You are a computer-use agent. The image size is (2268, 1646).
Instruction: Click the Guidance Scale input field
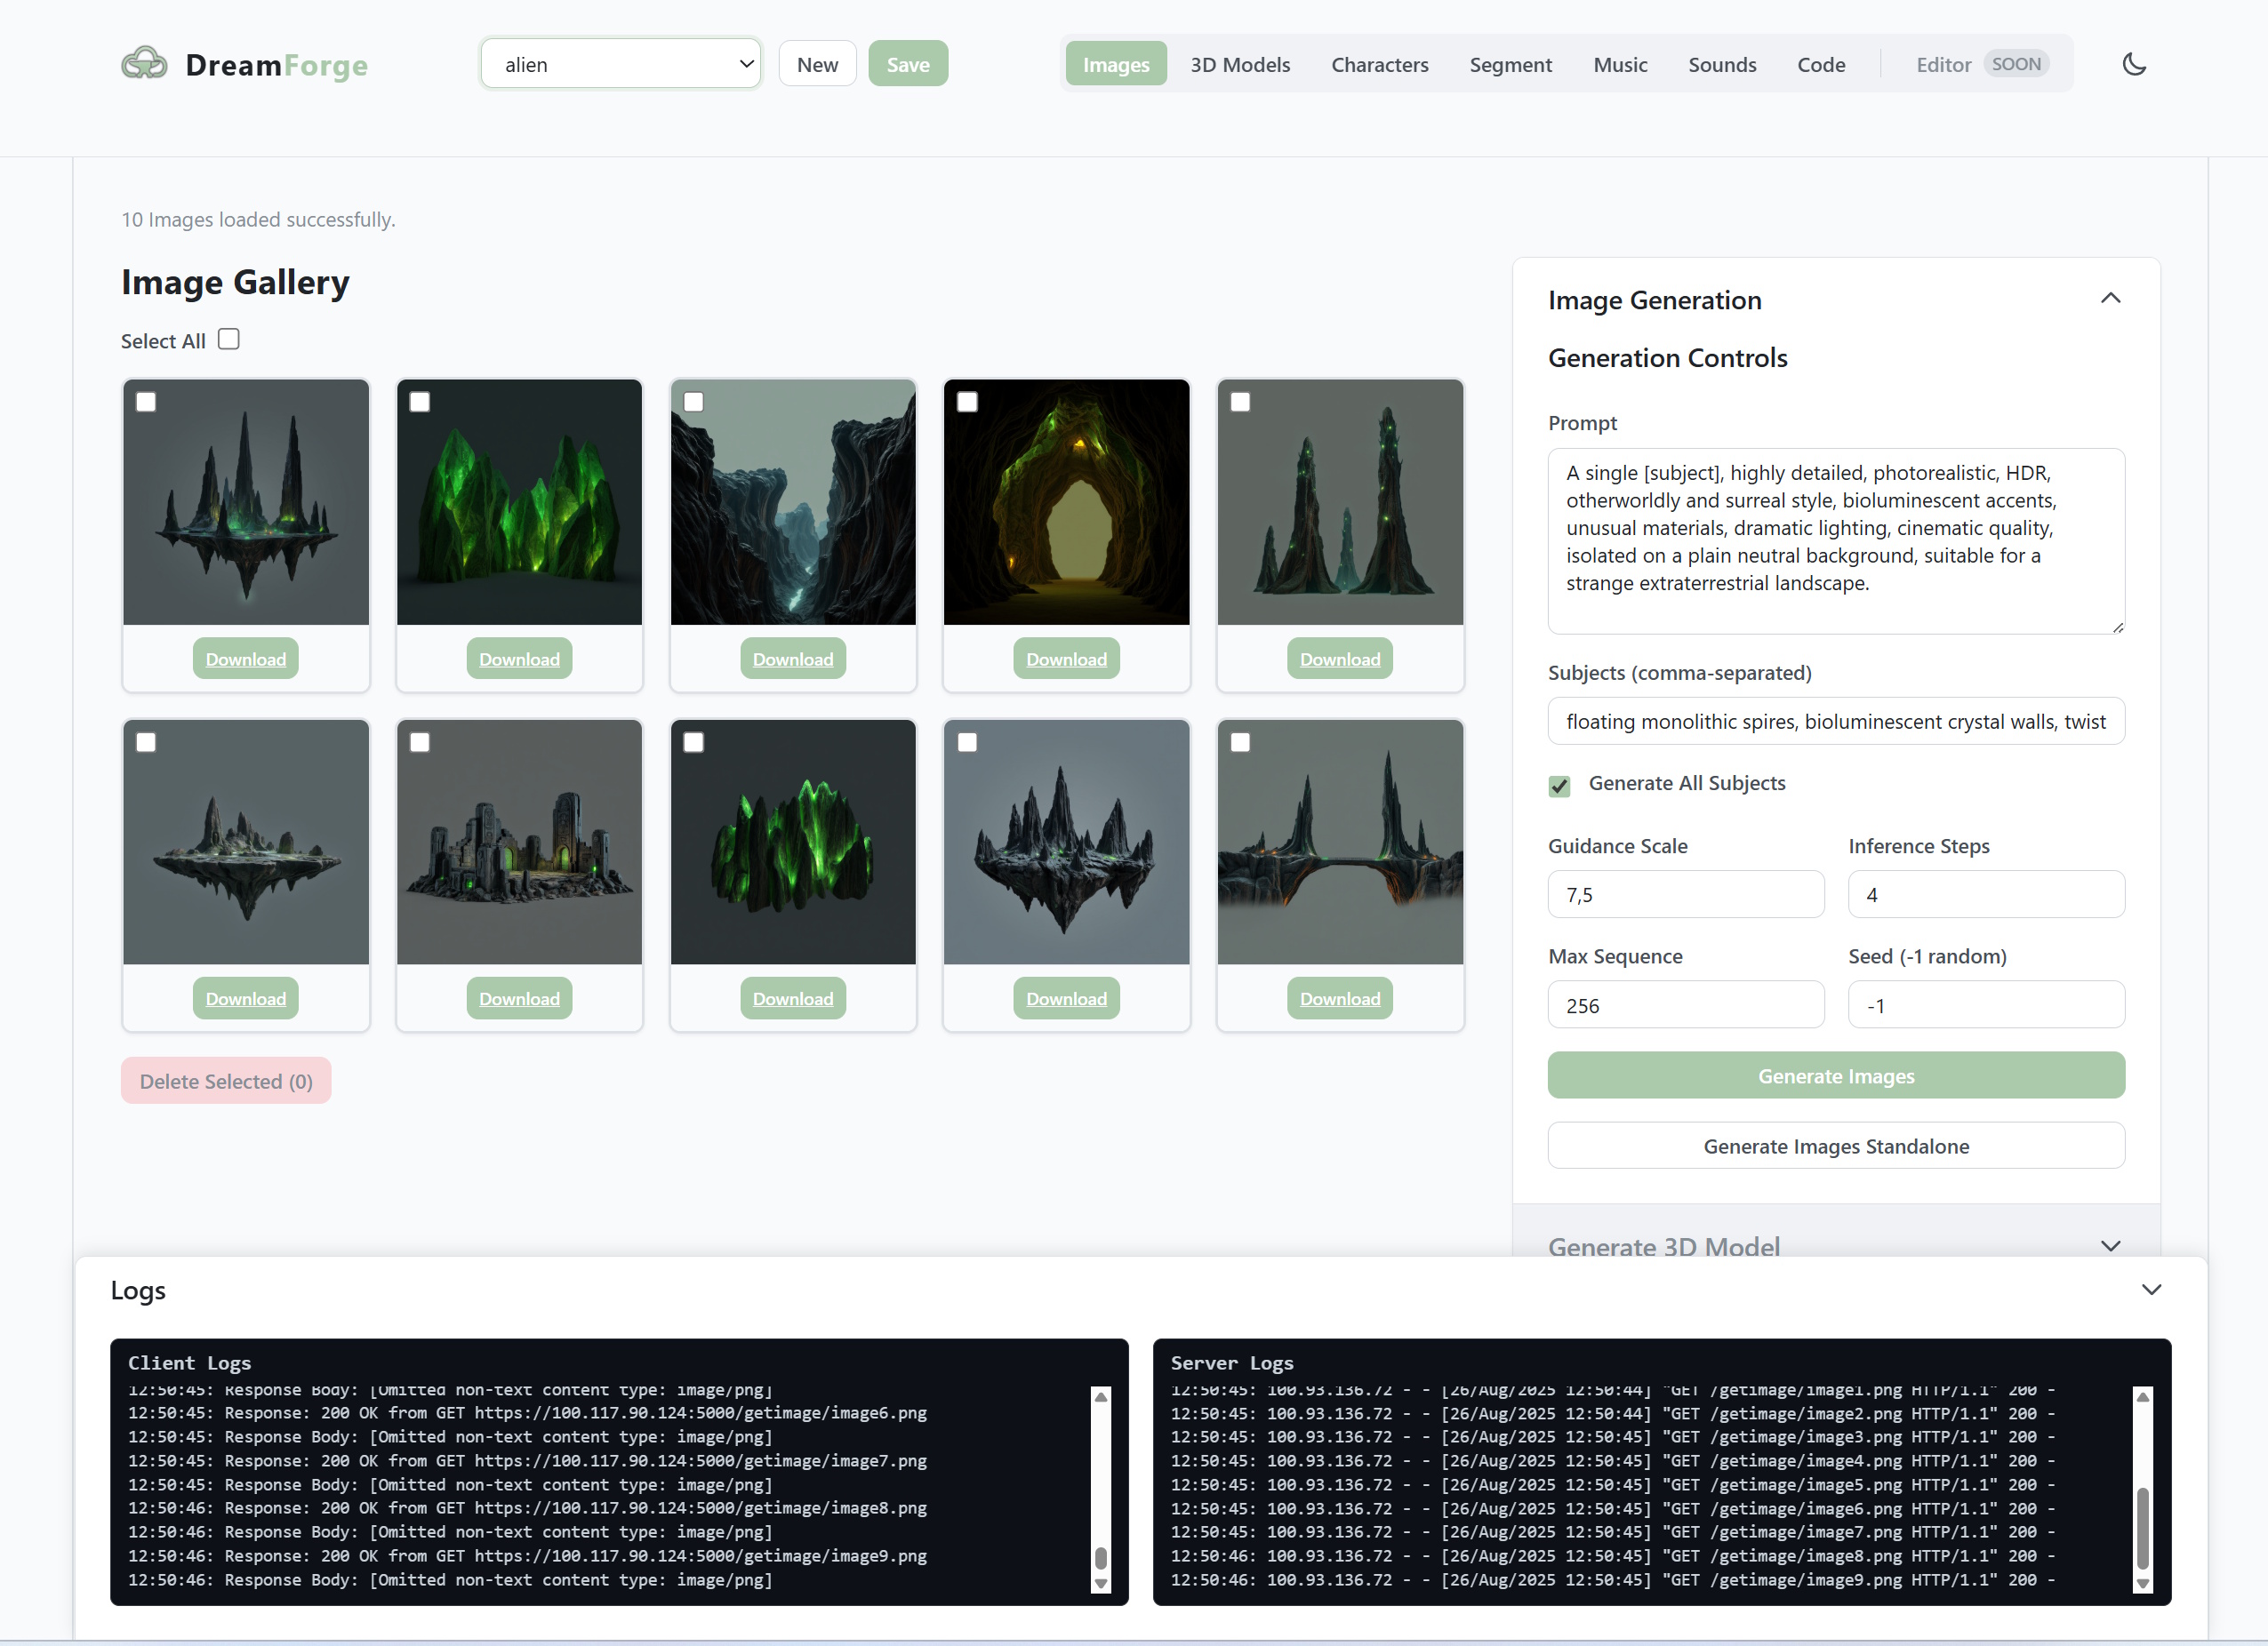[x=1685, y=894]
